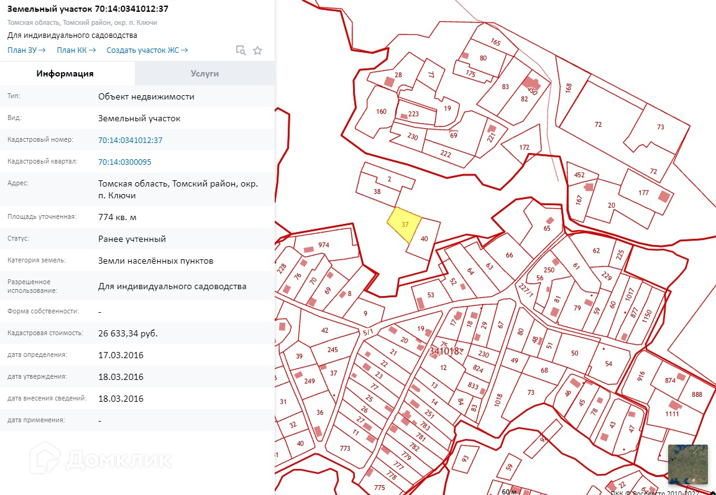The image size is (716, 495).
Task: Open cadastral quarter 70:14:0300095 link
Action: coord(125,162)
